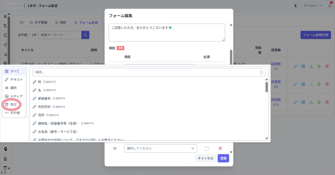The width and height of the screenshot is (335, 175).
Task: Open 回答数 (0) link
Action: click(276, 84)
